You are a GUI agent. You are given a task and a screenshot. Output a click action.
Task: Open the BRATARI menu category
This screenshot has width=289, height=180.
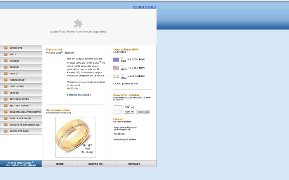coord(21,67)
